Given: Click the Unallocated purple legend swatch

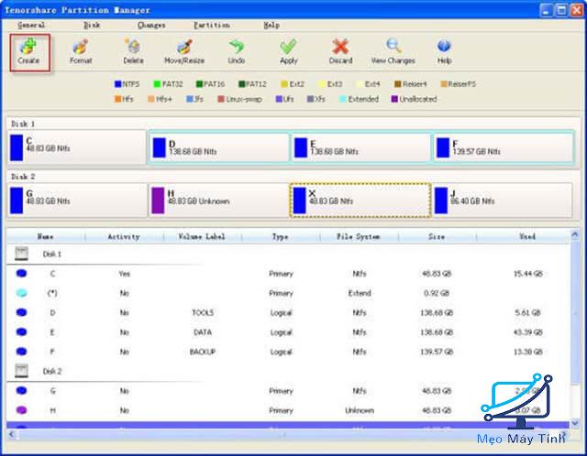Looking at the screenshot, I should point(394,99).
